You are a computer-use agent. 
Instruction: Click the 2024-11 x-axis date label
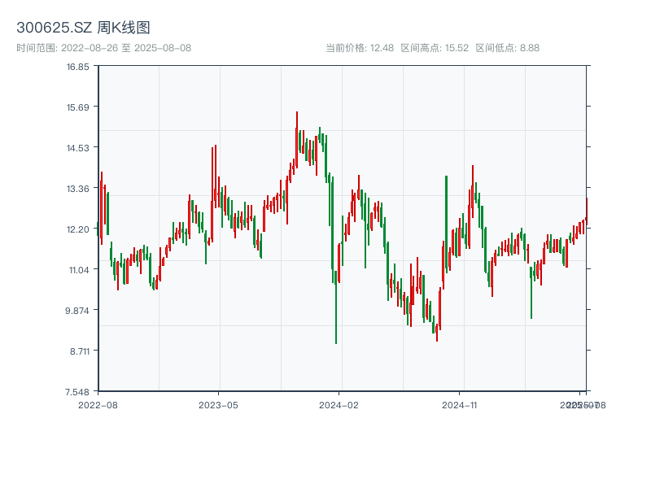[459, 404]
